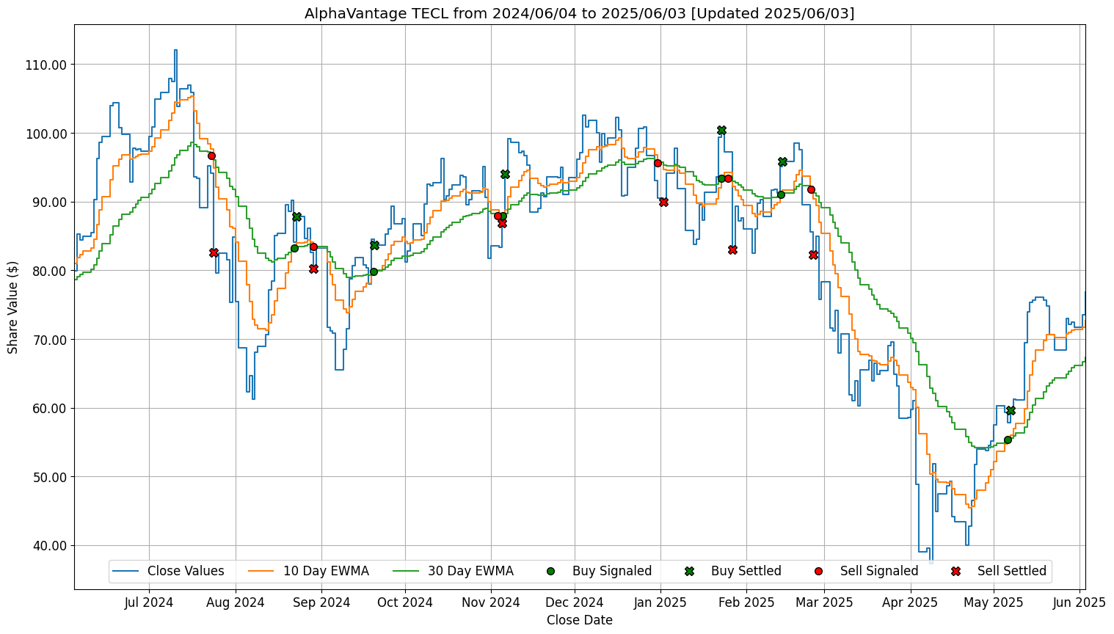
Task: Select the orange 10 Day EWMA legend line
Action: 261,571
